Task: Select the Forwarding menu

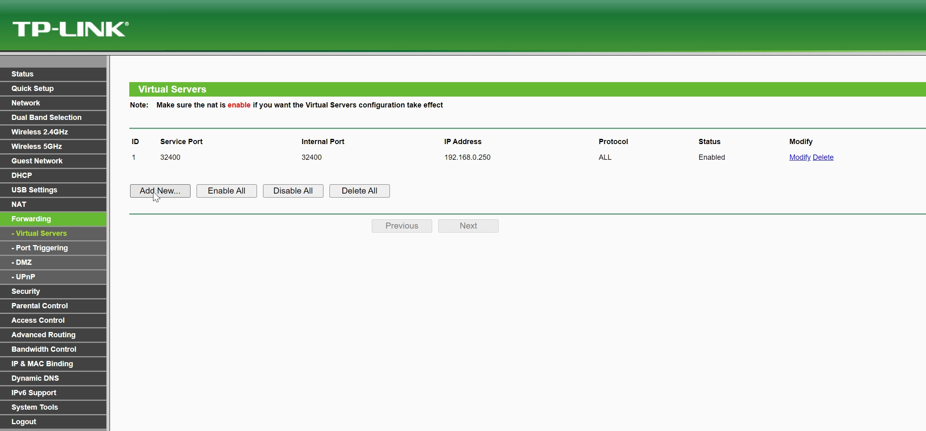Action: 53,219
